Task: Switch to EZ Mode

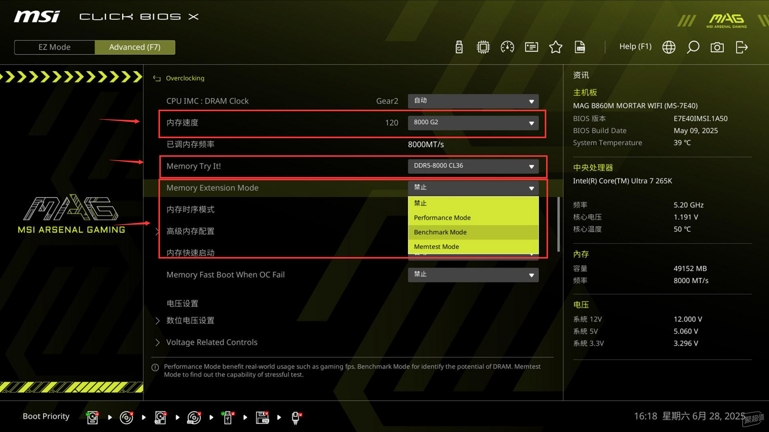Action: 54,47
